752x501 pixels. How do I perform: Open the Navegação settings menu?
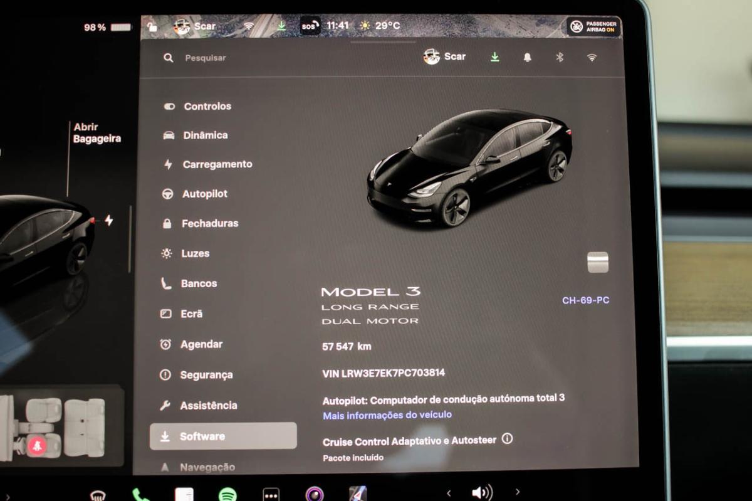pos(197,467)
